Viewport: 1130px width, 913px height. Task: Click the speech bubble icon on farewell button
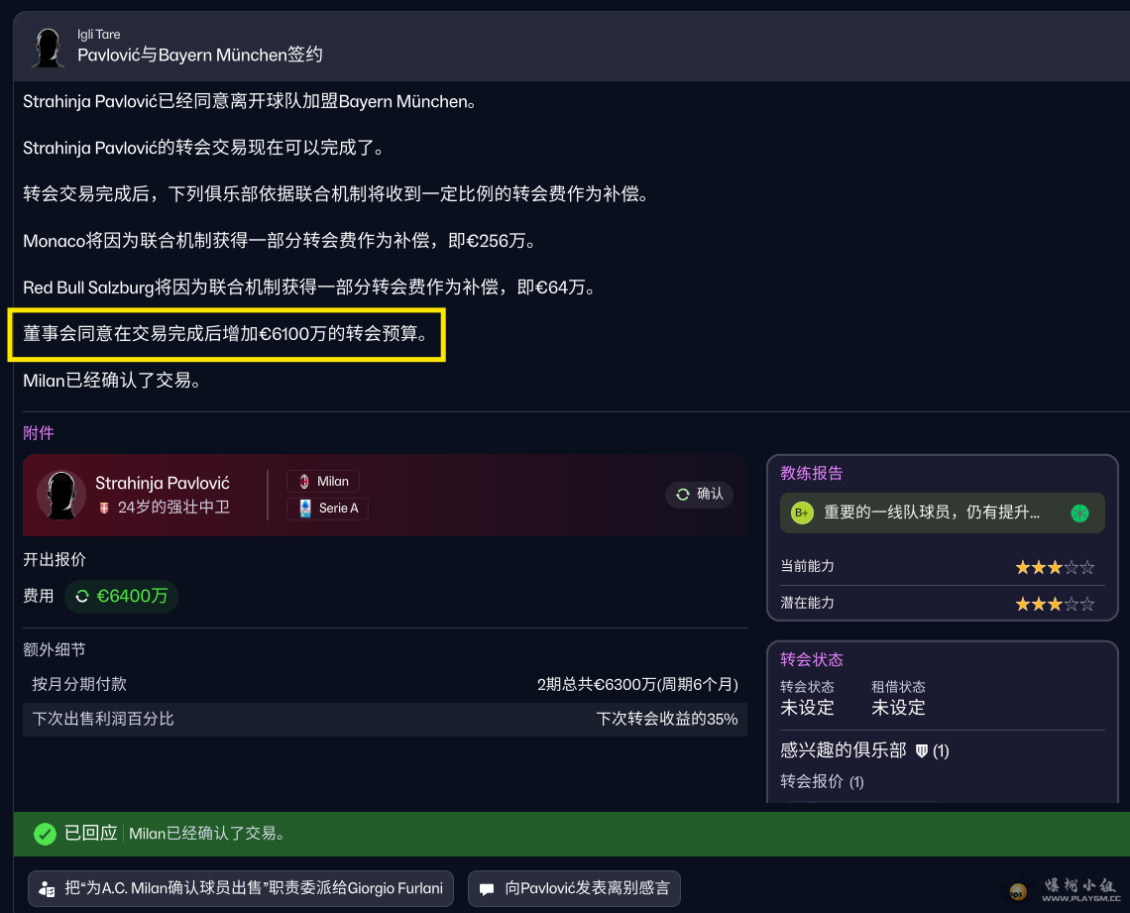[x=487, y=889]
